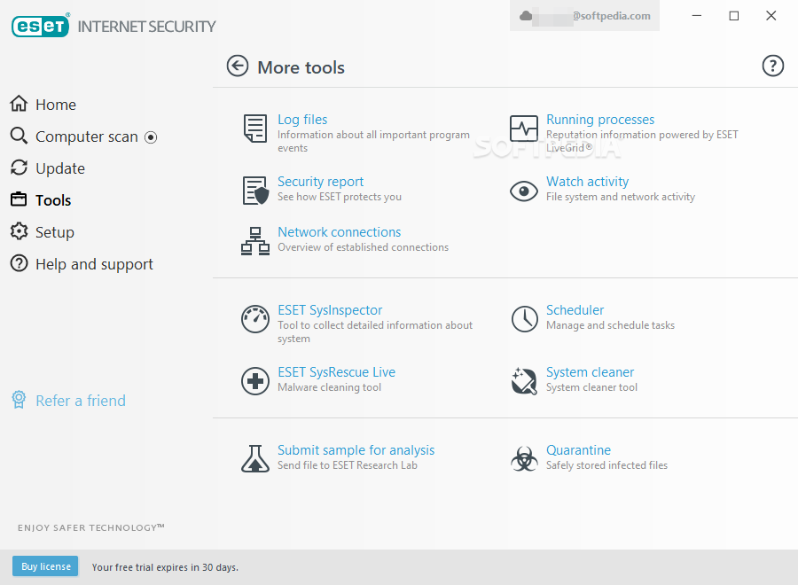The image size is (798, 585).
Task: Go back using the arrow beside More tools
Action: pyautogui.click(x=237, y=66)
